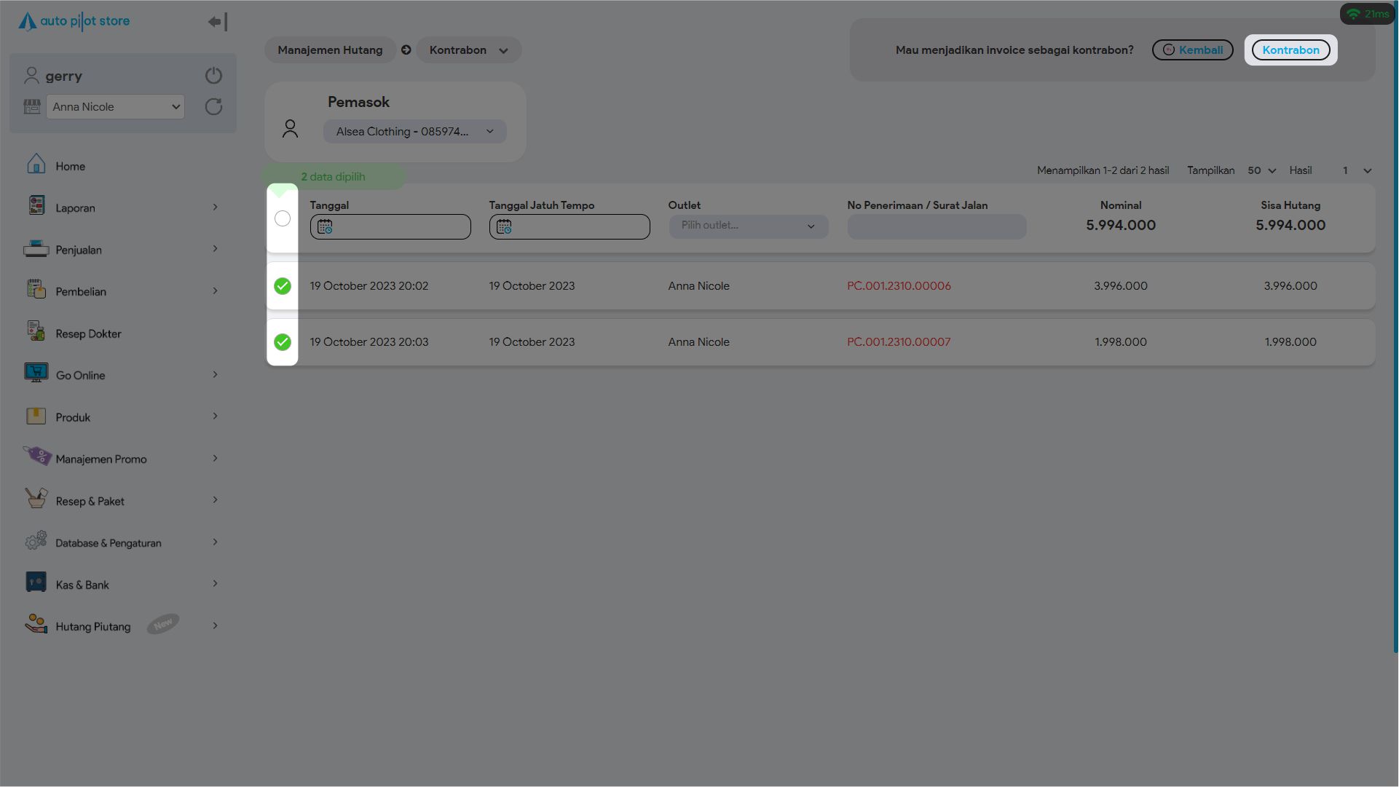Image resolution: width=1399 pixels, height=787 pixels.
Task: Click the No Penerimaan search field
Action: 937,227
